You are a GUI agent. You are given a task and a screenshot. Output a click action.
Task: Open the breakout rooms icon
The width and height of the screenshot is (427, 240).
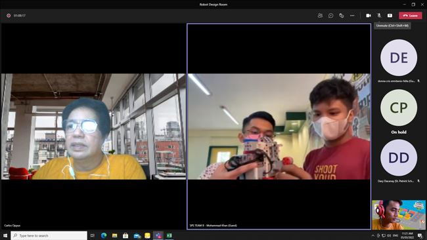(341, 16)
